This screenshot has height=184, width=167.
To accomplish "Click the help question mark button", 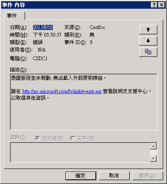I will click(154, 5).
